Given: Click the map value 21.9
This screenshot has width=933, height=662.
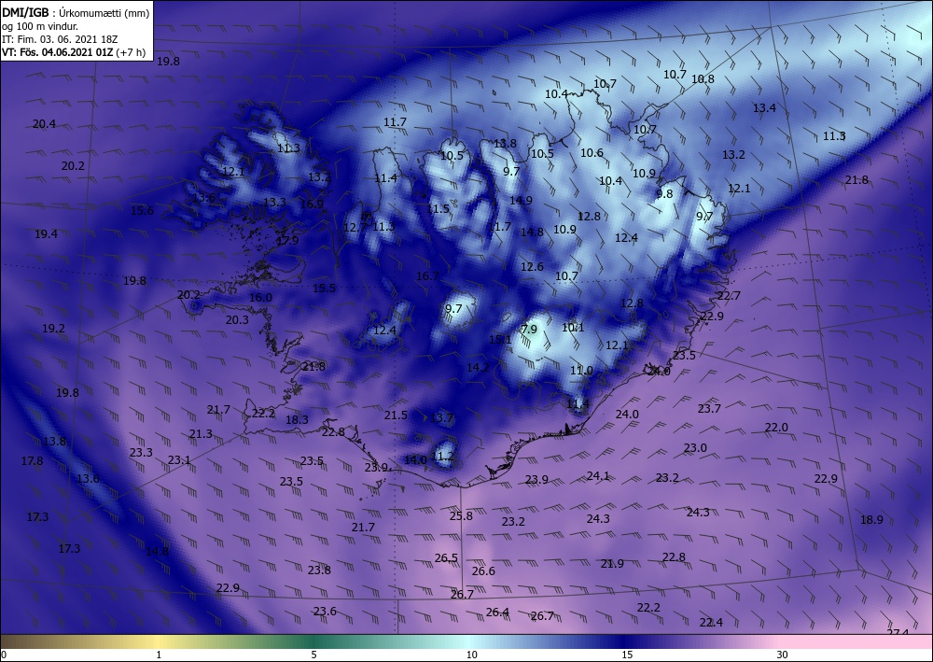Looking at the screenshot, I should click(612, 563).
